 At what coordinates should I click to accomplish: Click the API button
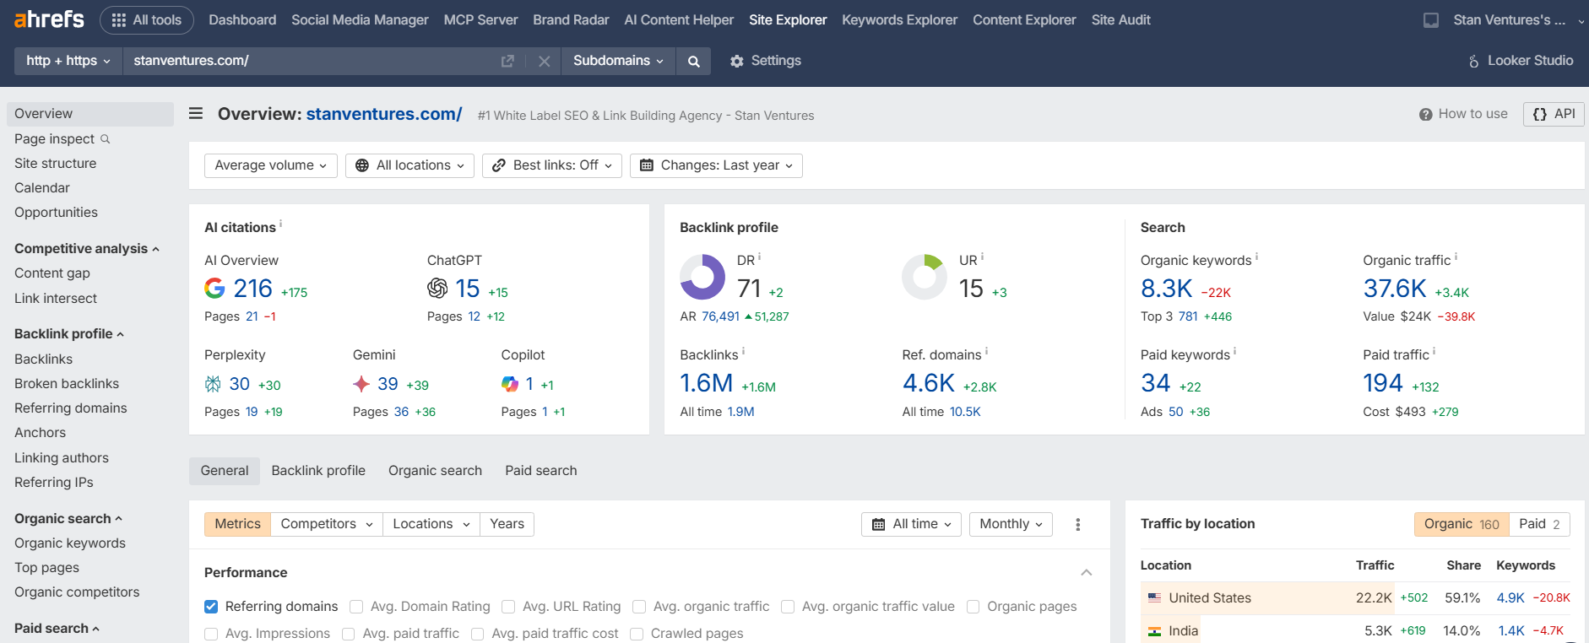coord(1554,114)
